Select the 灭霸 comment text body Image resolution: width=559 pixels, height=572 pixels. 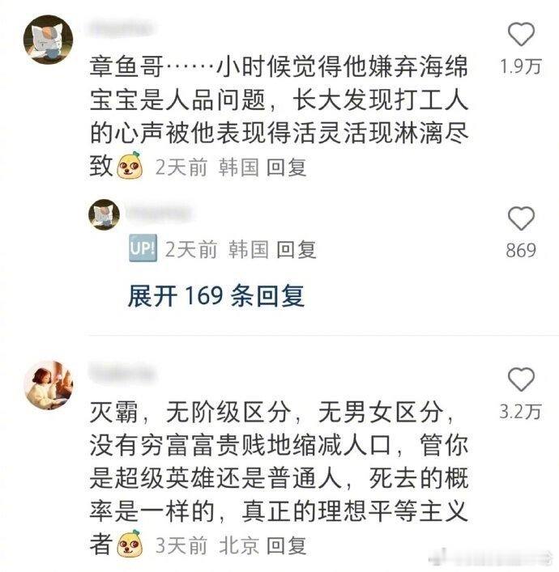pyautogui.click(x=279, y=478)
